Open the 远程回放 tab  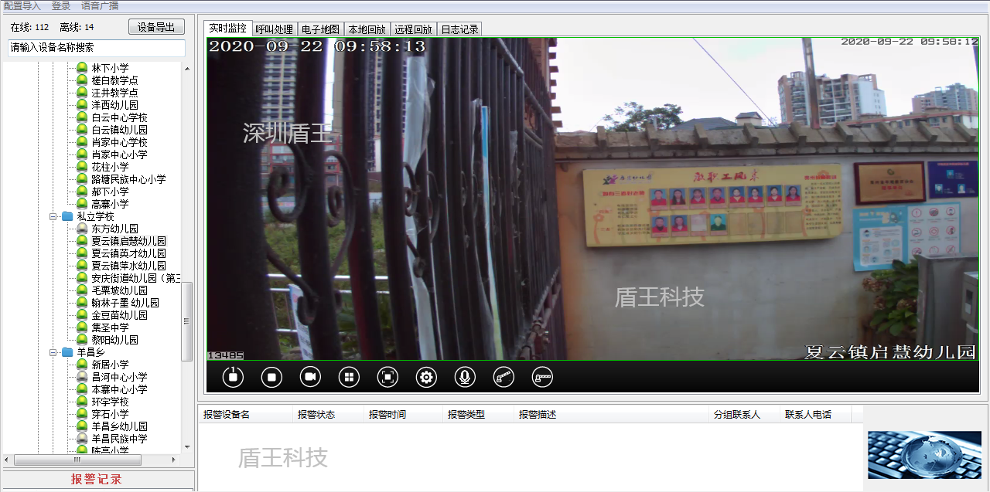point(413,29)
